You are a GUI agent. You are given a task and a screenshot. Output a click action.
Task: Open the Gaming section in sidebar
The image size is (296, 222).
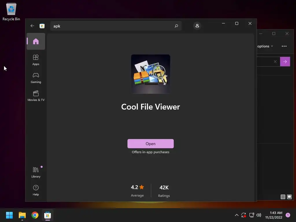point(36,78)
